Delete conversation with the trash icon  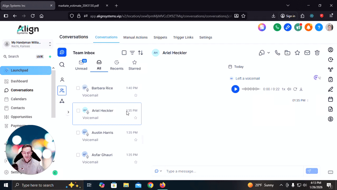317,53
